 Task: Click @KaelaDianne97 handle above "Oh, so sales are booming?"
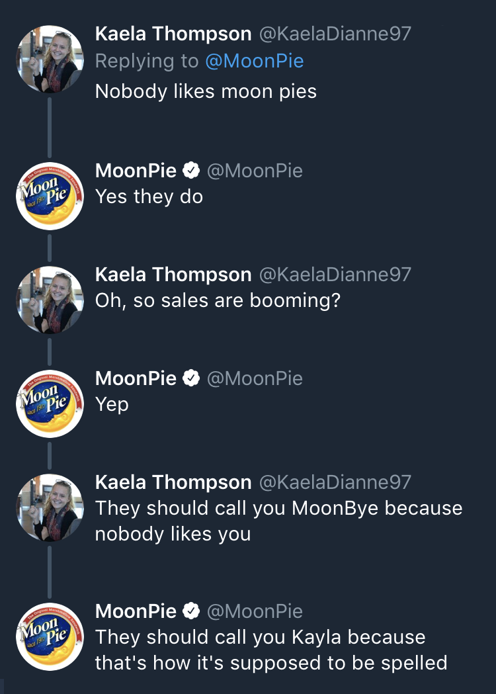335,275
